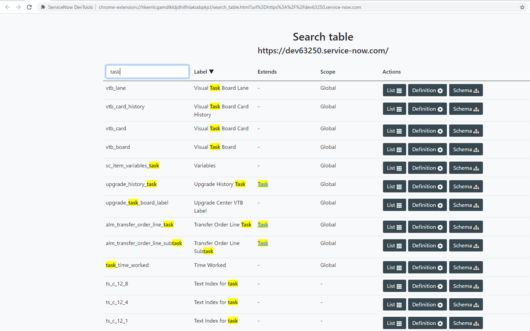Image resolution: width=530 pixels, height=331 pixels.
Task: Click the Time Worked label cell
Action: tap(210, 265)
